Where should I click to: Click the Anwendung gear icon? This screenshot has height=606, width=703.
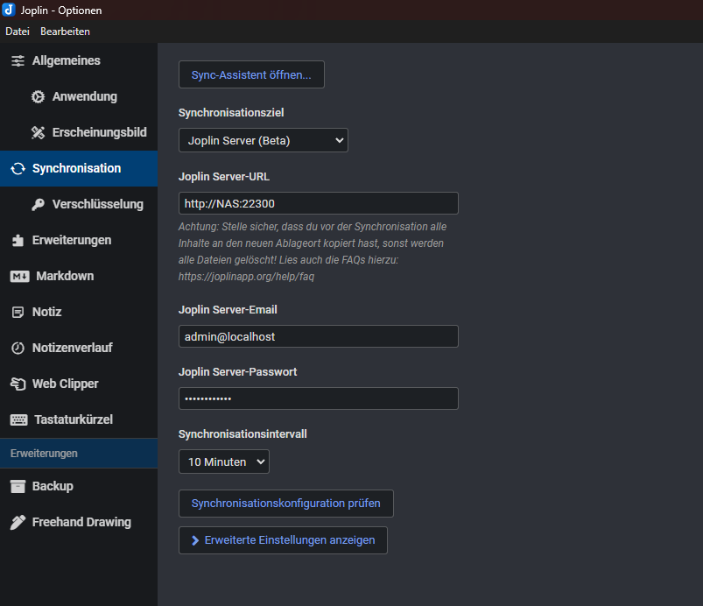[38, 96]
